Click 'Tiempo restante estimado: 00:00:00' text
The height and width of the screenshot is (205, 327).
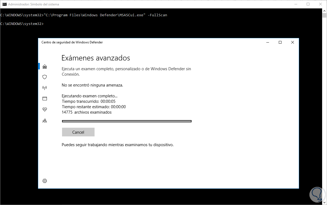pyautogui.click(x=94, y=107)
